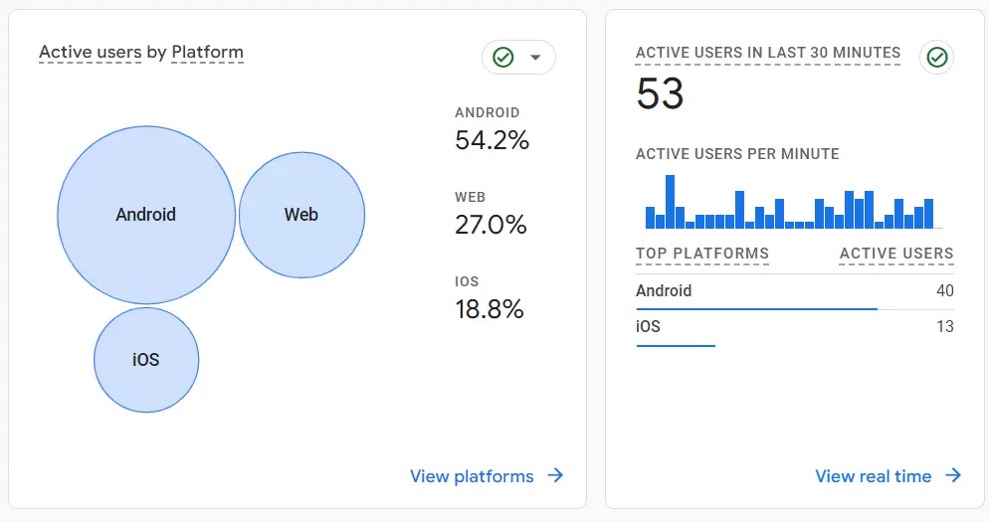Select the iOS row in top platforms
Viewport: 989px width, 522px height.
tap(795, 328)
